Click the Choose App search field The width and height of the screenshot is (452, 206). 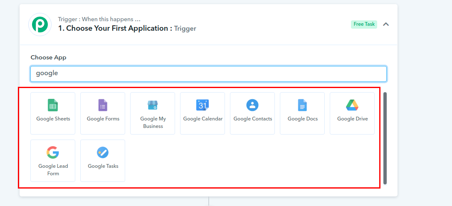coord(208,74)
